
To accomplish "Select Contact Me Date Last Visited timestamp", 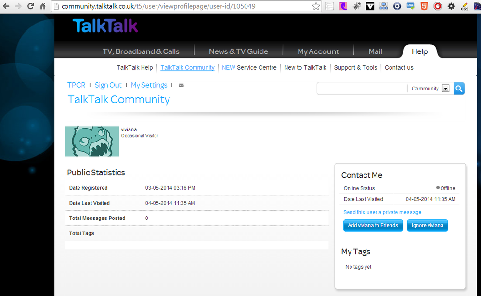I will (x=430, y=199).
